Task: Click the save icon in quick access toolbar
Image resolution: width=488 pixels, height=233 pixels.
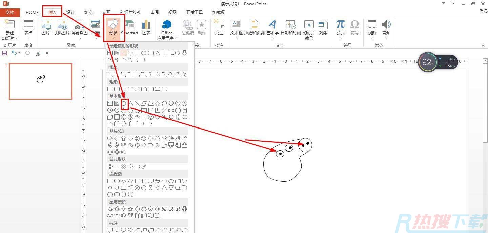Action: 4,53
